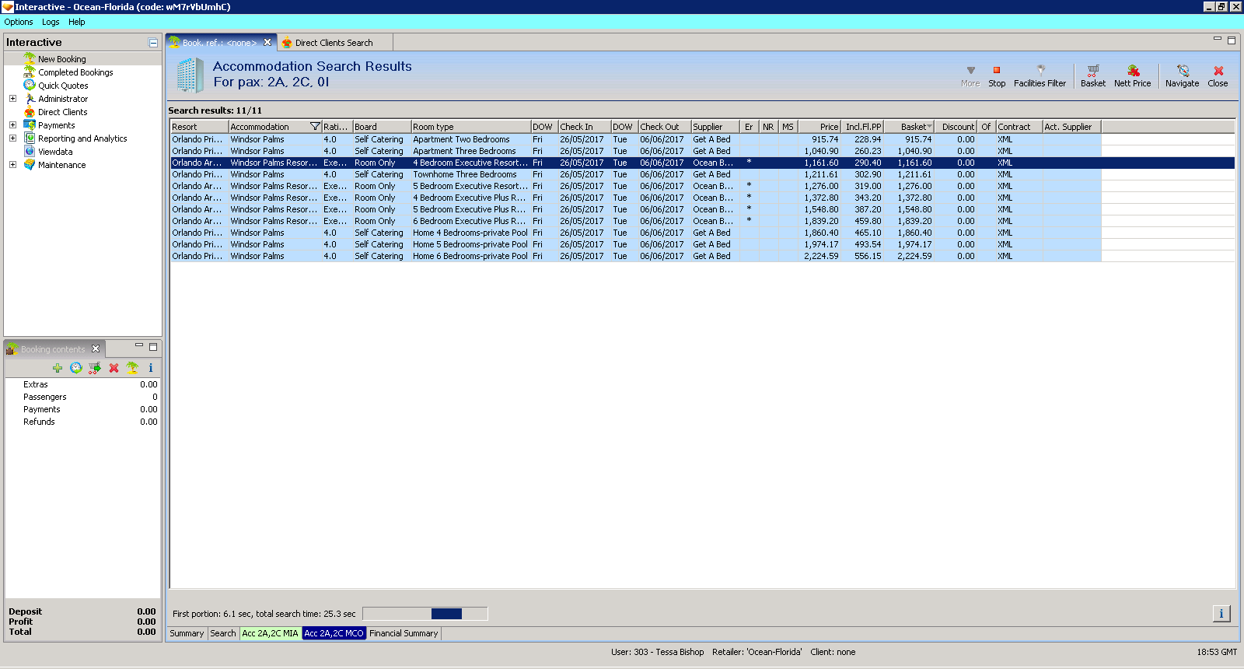Open the Facilities Filter funnel
This screenshot has width=1244, height=669.
pyautogui.click(x=1040, y=76)
